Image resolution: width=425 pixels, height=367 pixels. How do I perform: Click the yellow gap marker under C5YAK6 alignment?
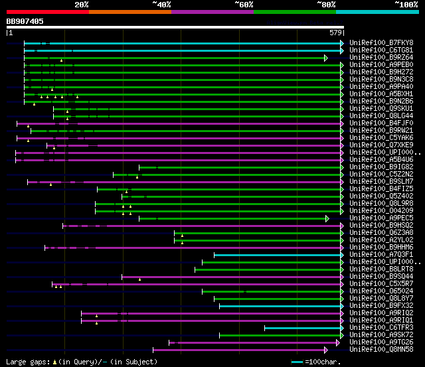pos(28,141)
